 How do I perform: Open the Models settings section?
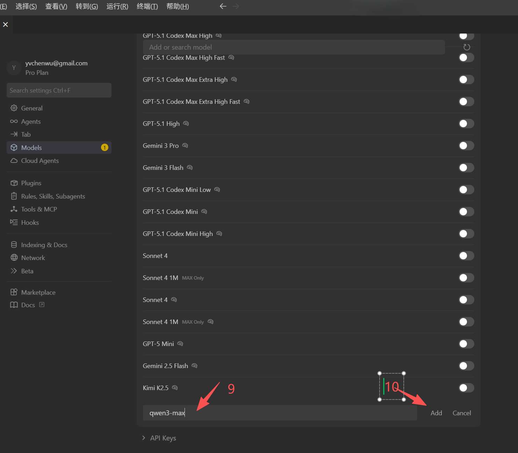click(31, 148)
